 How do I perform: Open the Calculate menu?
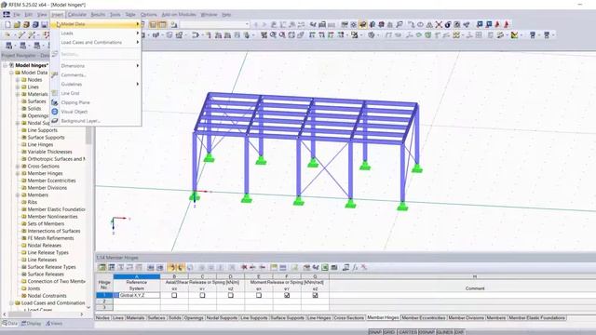[x=77, y=15]
